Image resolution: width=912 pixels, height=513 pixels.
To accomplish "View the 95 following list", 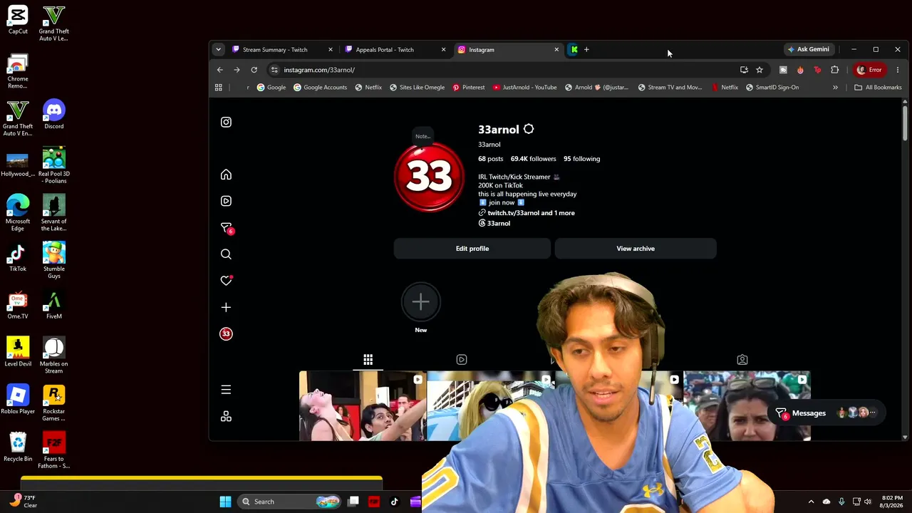I will point(581,159).
